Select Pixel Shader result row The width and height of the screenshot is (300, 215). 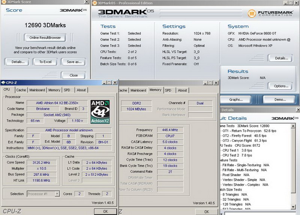click(236, 175)
